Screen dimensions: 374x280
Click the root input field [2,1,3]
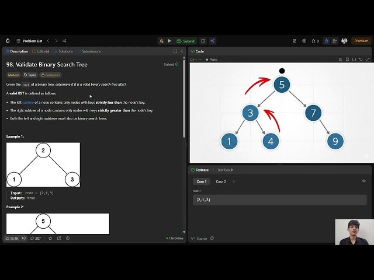(279, 199)
